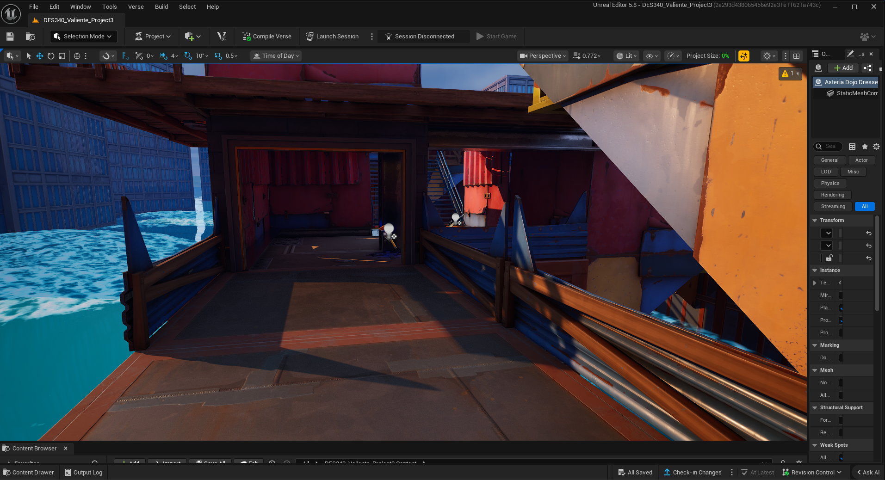Click Add button in Details panel
This screenshot has width=885, height=480.
[843, 68]
